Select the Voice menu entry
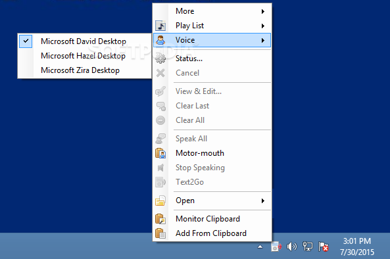The image size is (390, 259). coord(212,40)
